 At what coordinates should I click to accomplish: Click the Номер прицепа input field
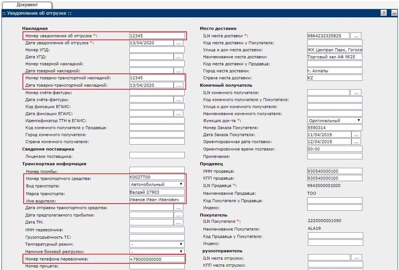[157, 266]
